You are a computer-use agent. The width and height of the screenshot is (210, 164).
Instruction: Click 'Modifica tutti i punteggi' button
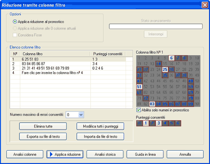pos(100,126)
